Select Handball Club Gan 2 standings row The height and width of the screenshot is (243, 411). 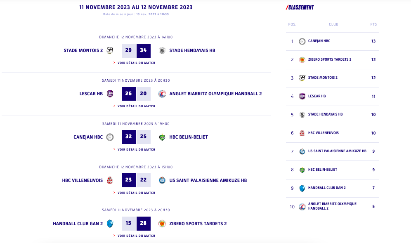pyautogui.click(x=327, y=188)
